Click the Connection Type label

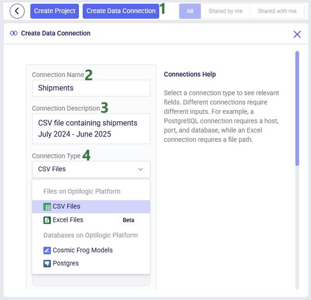coord(56,156)
